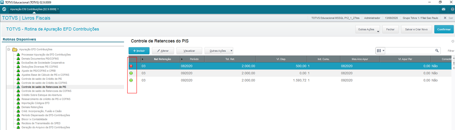This screenshot has height=130, width=455.
Task: Click the Visualizar button
Action: 189,51
